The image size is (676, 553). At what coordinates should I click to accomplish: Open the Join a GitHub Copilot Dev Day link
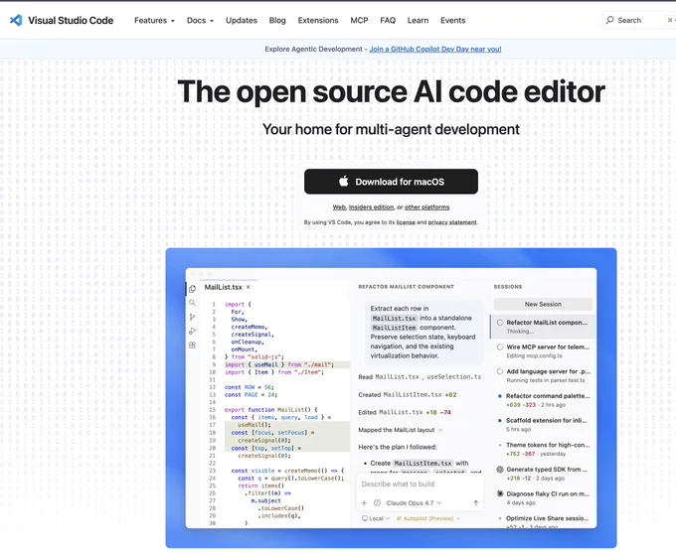pyautogui.click(x=435, y=49)
